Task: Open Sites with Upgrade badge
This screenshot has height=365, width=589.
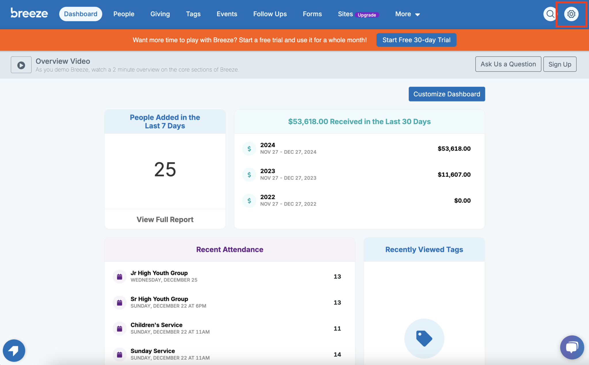Action: [x=358, y=14]
